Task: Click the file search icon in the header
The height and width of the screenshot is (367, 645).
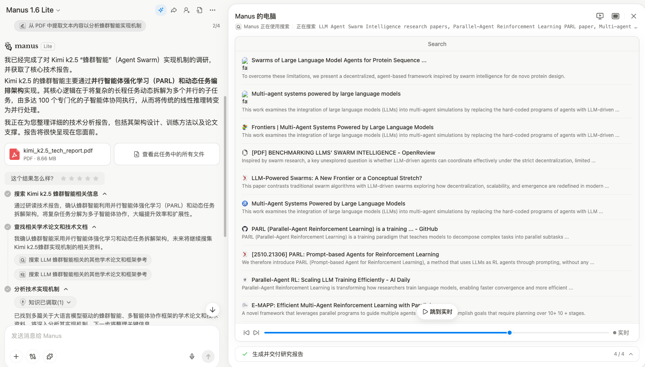Action: tap(200, 10)
